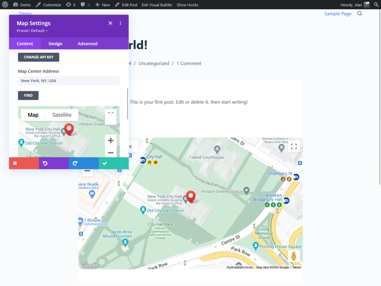Screen dimensions: 381x286
Task: Click the Duane Reade store marker
Action: click(x=92, y=194)
